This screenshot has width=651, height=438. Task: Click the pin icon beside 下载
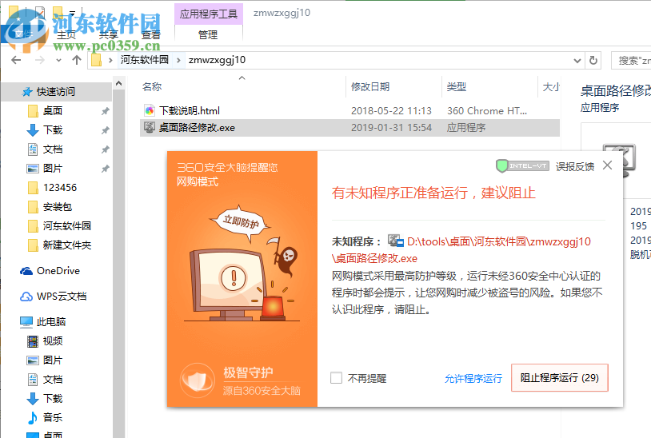tap(105, 130)
